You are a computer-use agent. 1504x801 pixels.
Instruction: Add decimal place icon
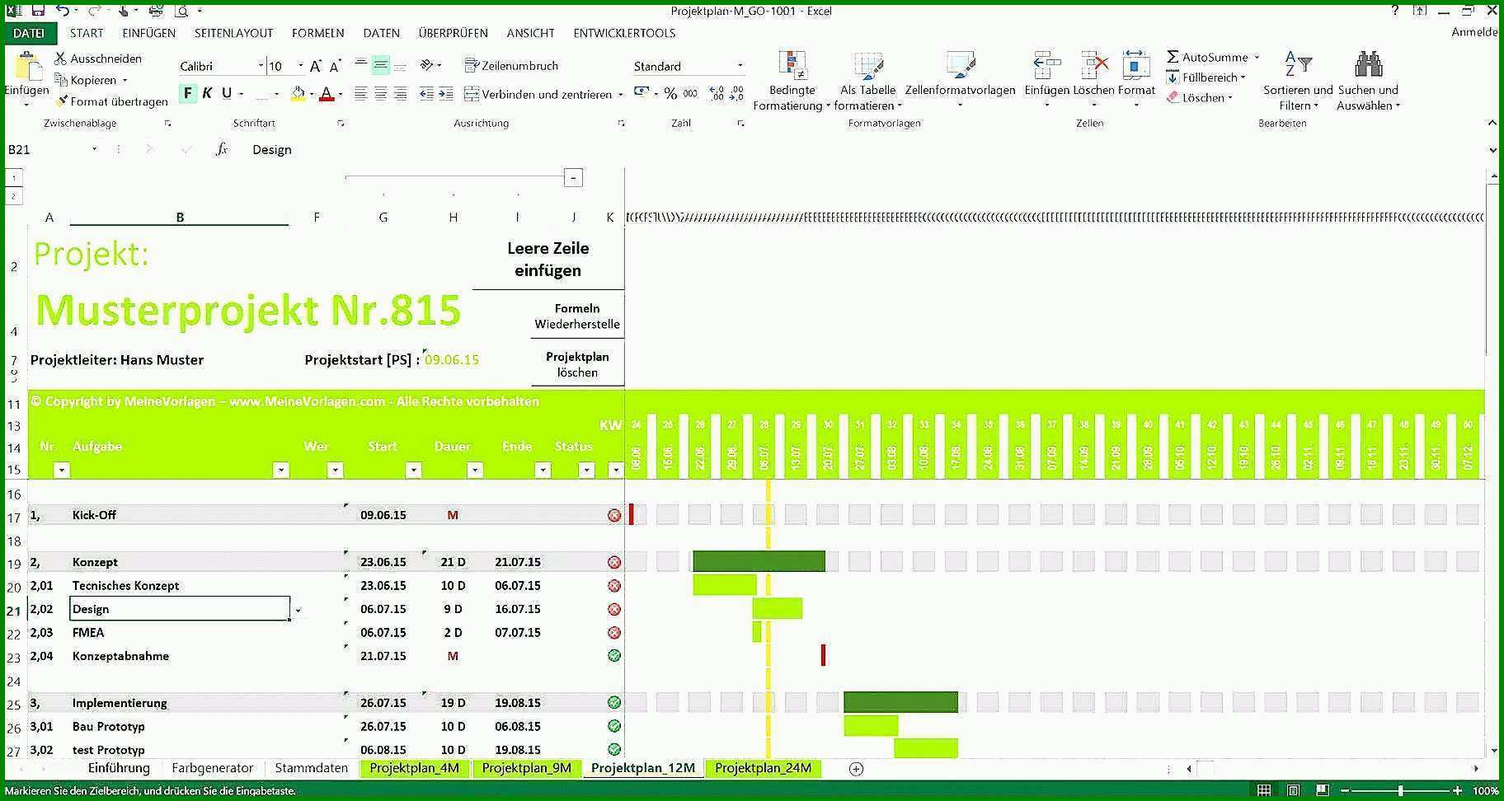point(717,94)
